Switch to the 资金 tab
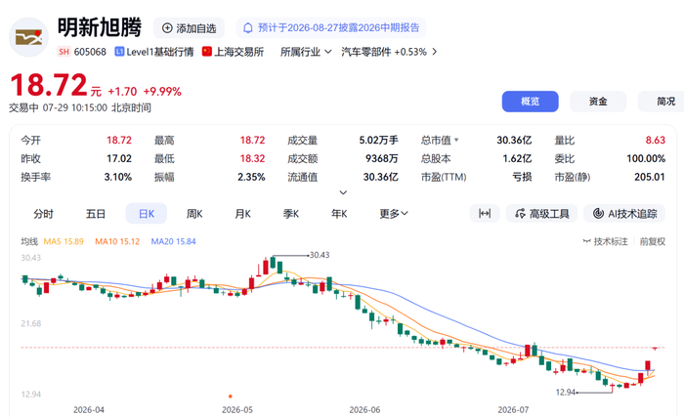684x417 pixels. (x=598, y=102)
